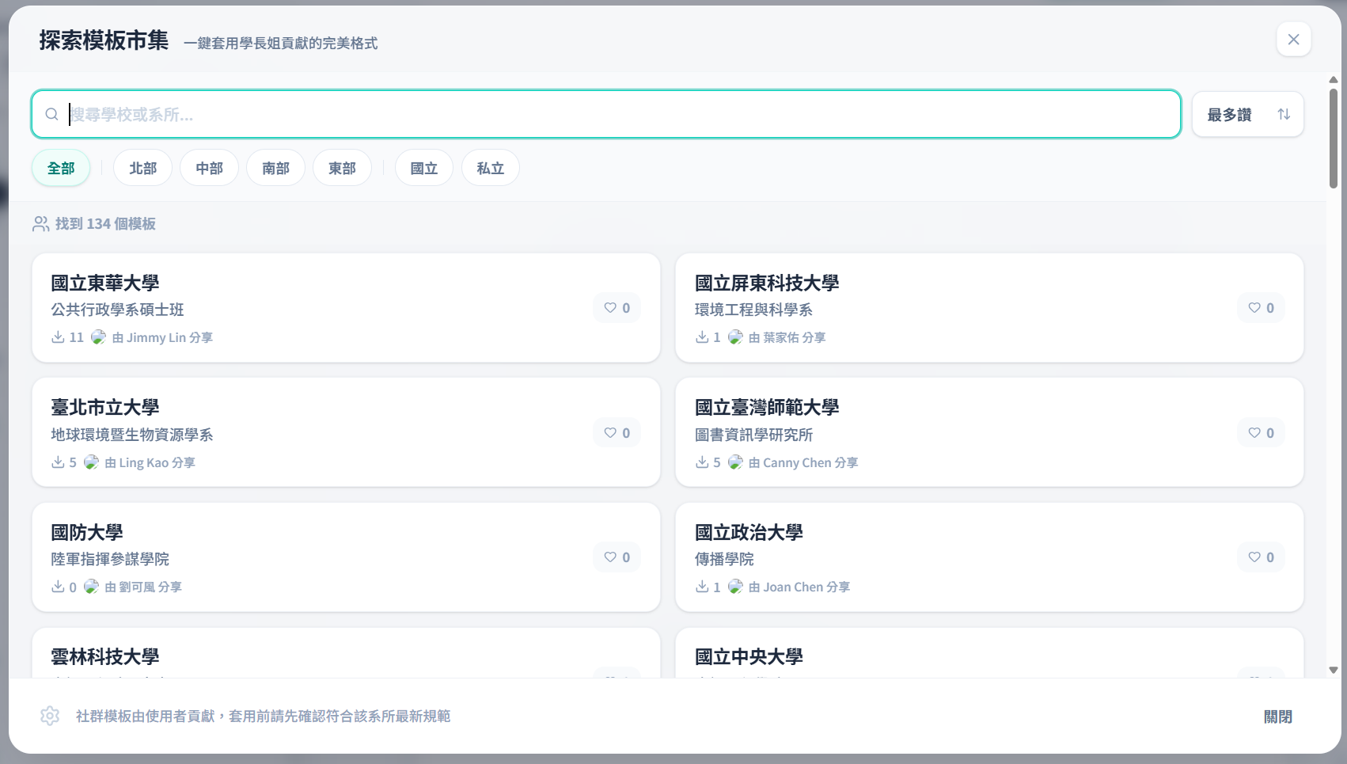
Task: Click download icon on 國立政治大學 card
Action: pos(702,587)
